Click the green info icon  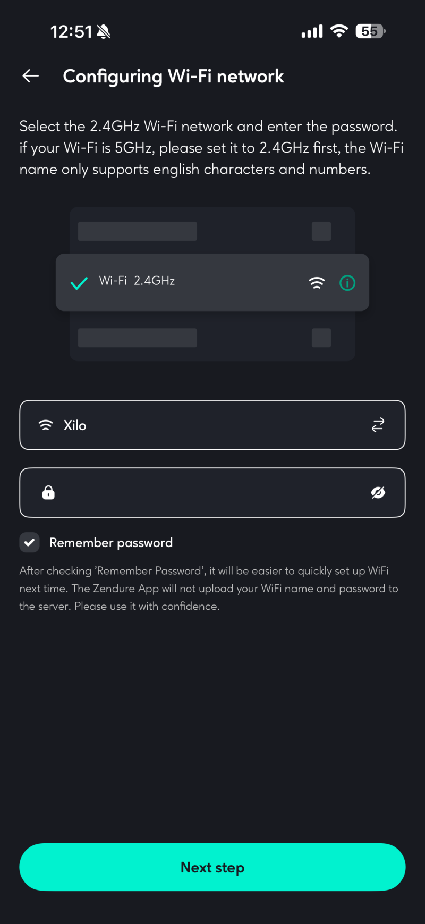[347, 283]
